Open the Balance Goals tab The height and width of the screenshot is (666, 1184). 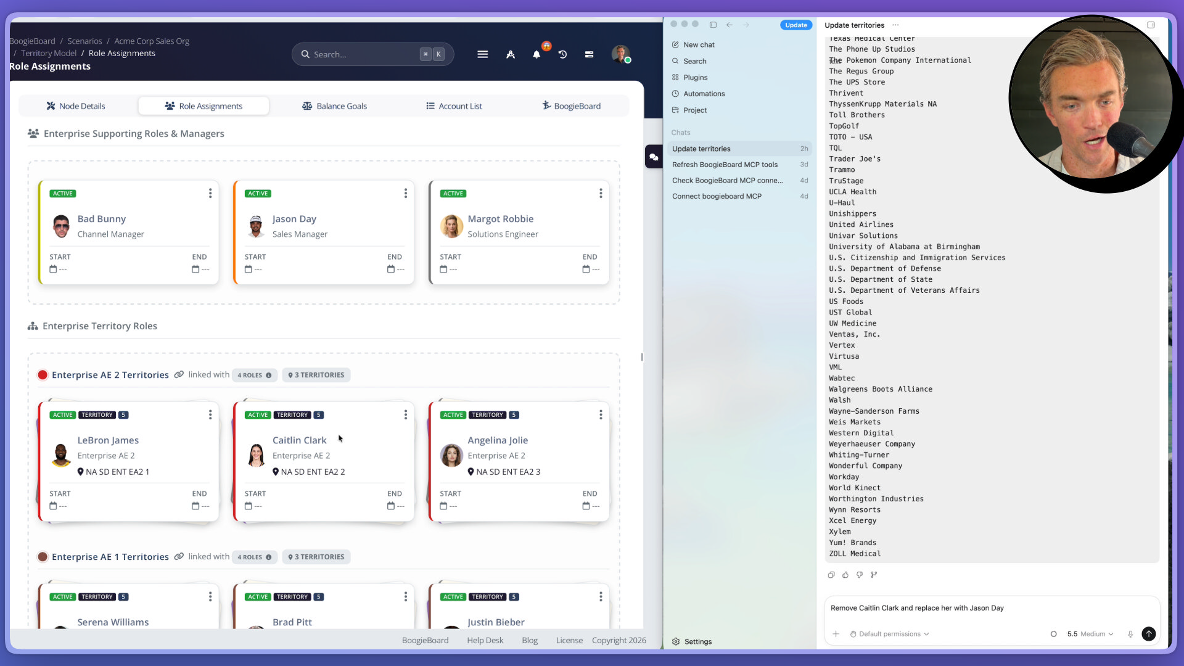pos(334,106)
